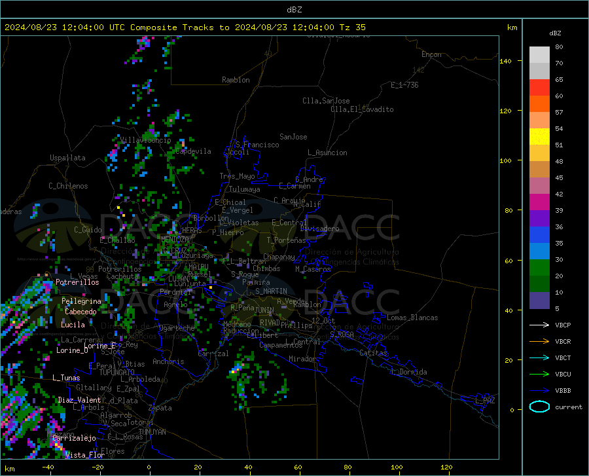Viewport: 589px width, 476px height.
Task: Click the Clla.SanJose map label
Action: point(326,101)
